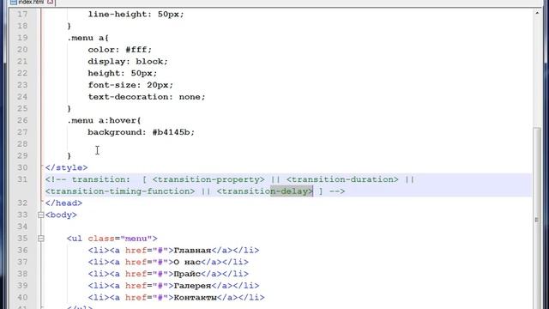Select line number 19 in the margin
549x309 pixels.
click(22, 38)
